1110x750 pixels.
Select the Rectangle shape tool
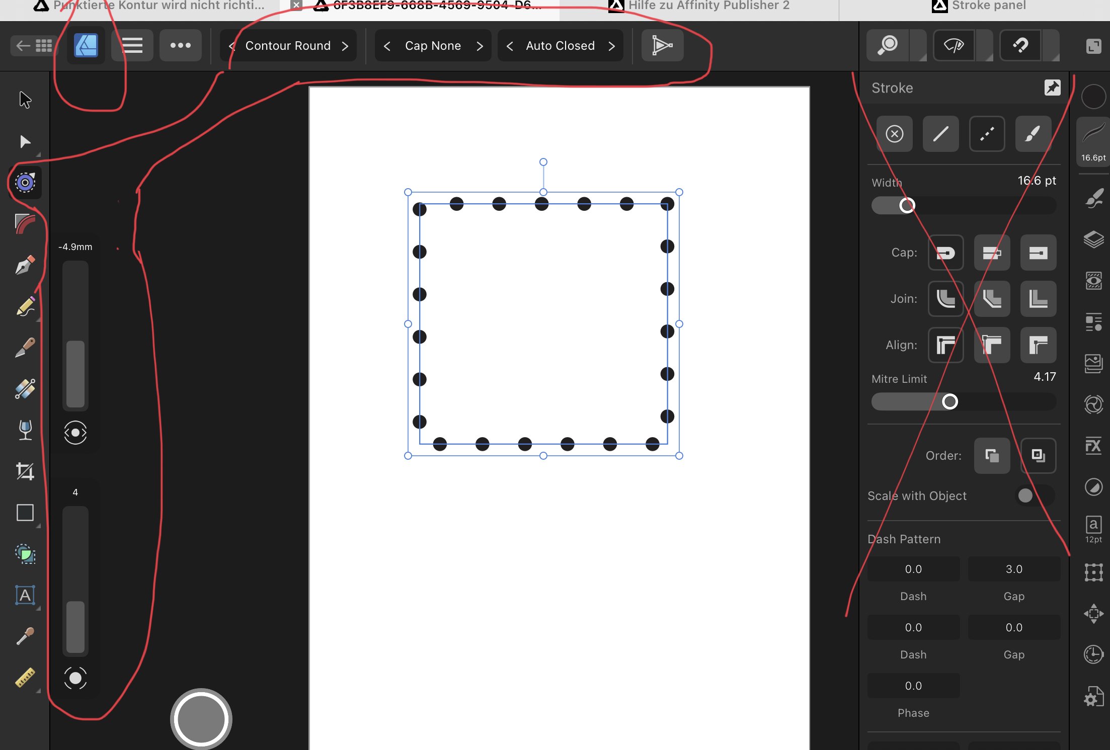[x=25, y=513]
